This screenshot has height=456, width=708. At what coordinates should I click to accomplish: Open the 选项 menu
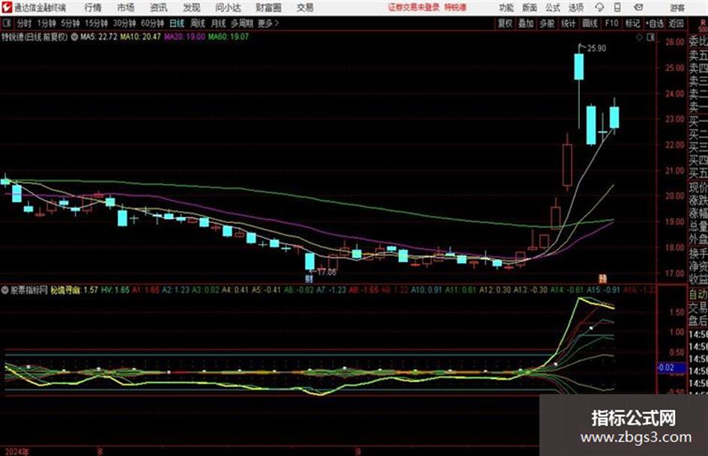[x=576, y=7]
